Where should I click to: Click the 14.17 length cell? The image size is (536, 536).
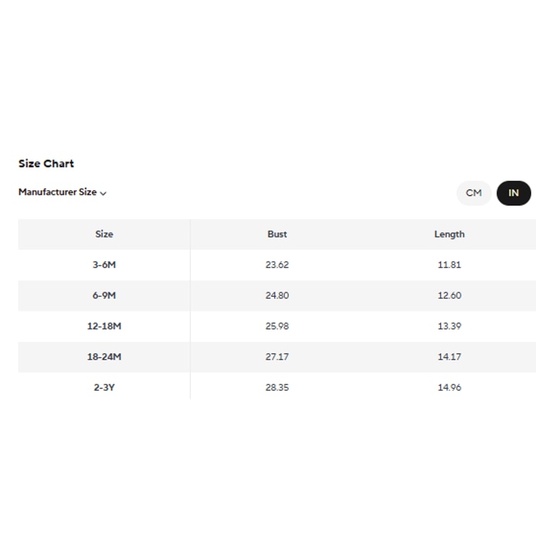[449, 357]
